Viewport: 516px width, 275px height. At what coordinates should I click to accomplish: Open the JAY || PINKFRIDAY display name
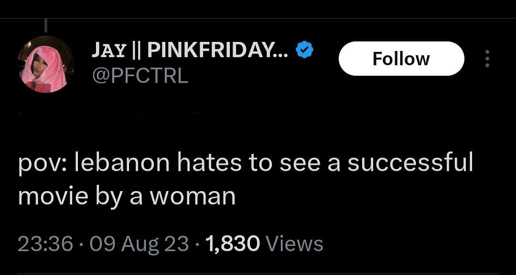click(190, 50)
